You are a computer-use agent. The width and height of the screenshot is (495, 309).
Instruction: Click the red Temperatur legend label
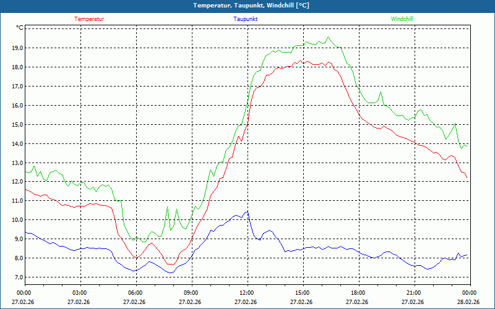coord(89,19)
